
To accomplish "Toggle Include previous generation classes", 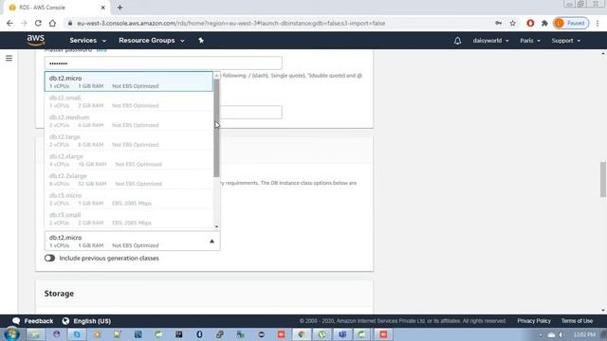I will click(49, 258).
